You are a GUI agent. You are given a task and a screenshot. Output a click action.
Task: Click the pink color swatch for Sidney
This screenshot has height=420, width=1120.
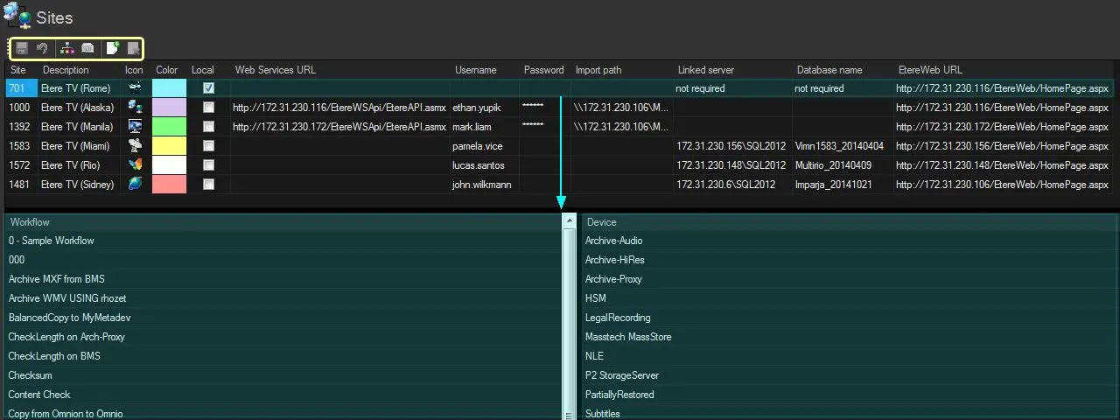tap(169, 185)
